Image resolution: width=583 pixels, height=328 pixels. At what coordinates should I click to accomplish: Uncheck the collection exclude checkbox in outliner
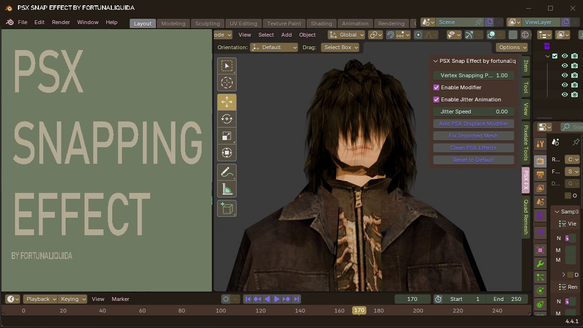pos(555,56)
